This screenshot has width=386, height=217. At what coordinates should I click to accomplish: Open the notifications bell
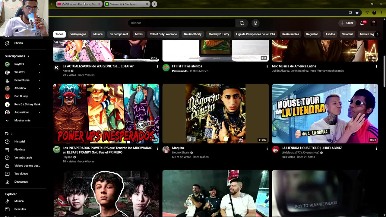tap(362, 23)
